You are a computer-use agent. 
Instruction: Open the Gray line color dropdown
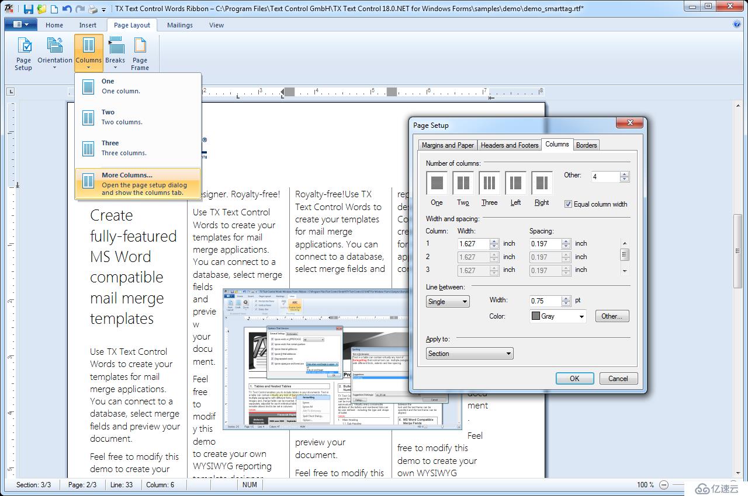coord(557,316)
